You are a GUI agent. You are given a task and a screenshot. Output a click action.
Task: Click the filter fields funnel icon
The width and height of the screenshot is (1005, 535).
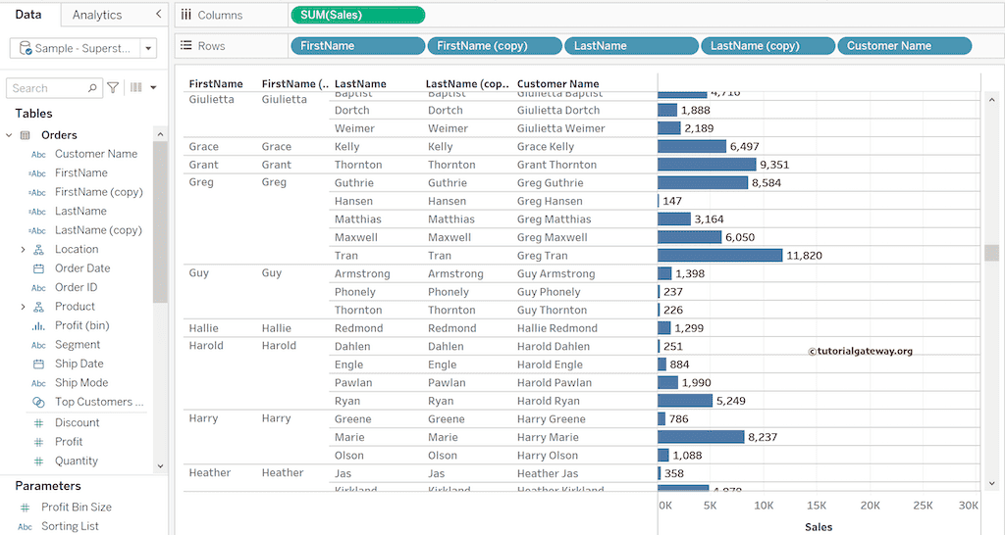[x=113, y=88]
